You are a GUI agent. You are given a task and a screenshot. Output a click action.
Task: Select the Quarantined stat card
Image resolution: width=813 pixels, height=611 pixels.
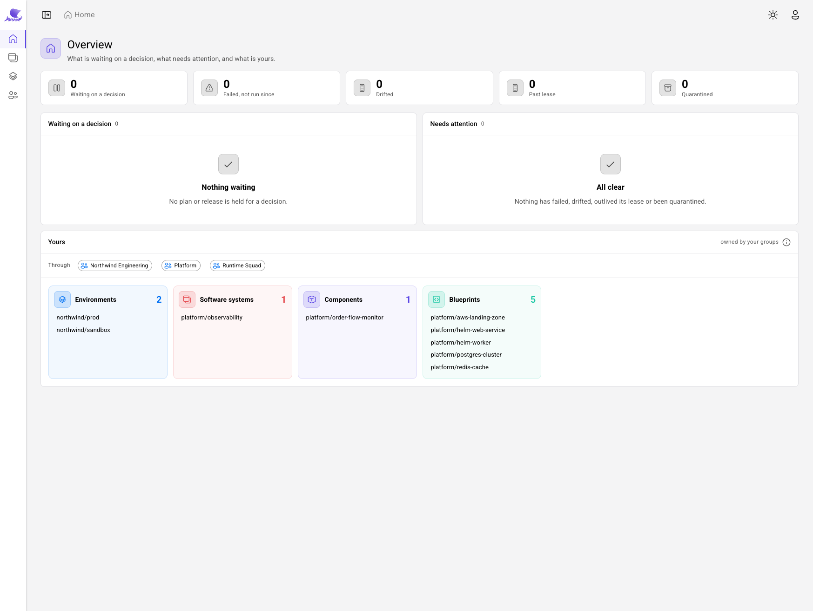point(725,88)
